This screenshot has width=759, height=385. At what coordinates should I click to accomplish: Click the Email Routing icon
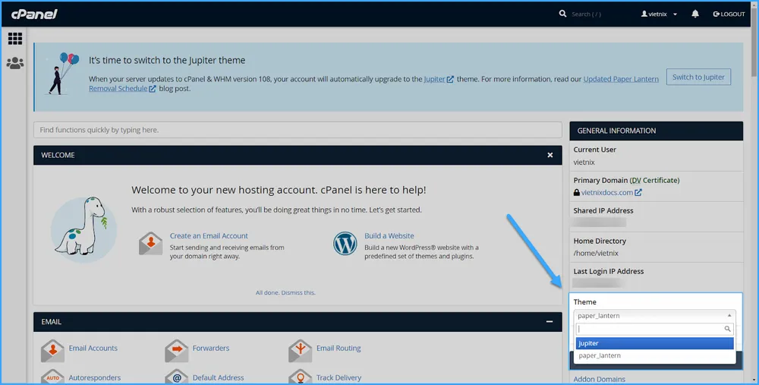coord(300,350)
